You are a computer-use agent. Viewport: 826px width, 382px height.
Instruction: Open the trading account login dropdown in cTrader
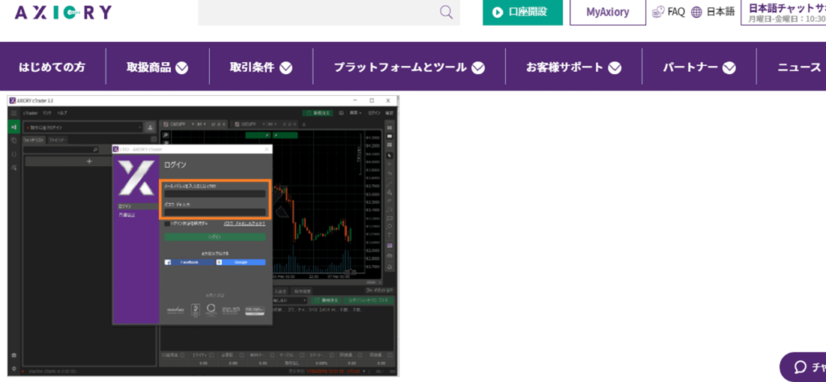(x=84, y=127)
